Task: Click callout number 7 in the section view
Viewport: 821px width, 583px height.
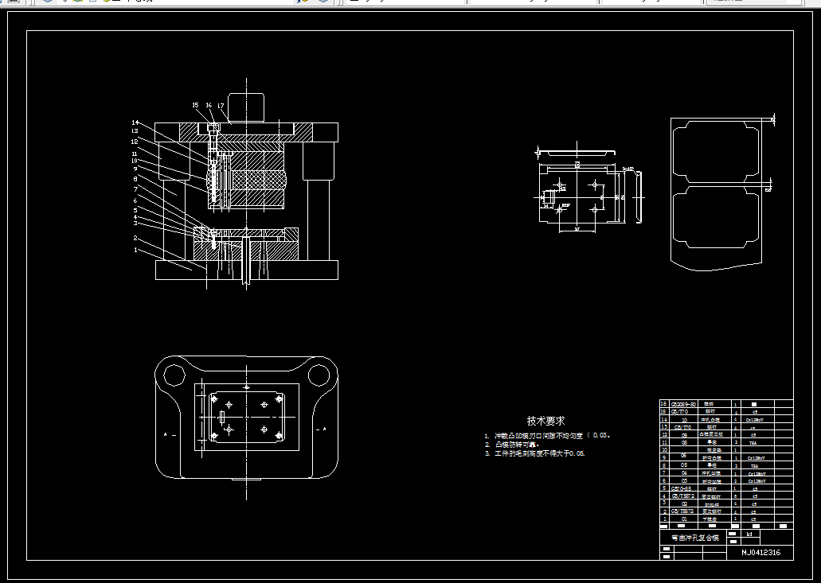Action: point(135,189)
